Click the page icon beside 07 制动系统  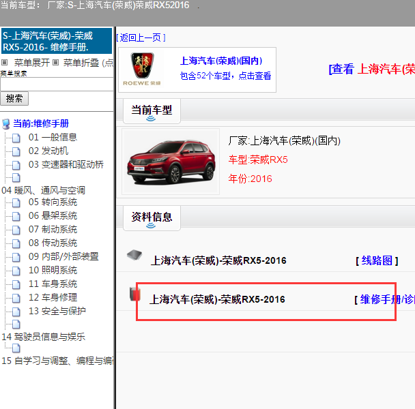(16, 230)
